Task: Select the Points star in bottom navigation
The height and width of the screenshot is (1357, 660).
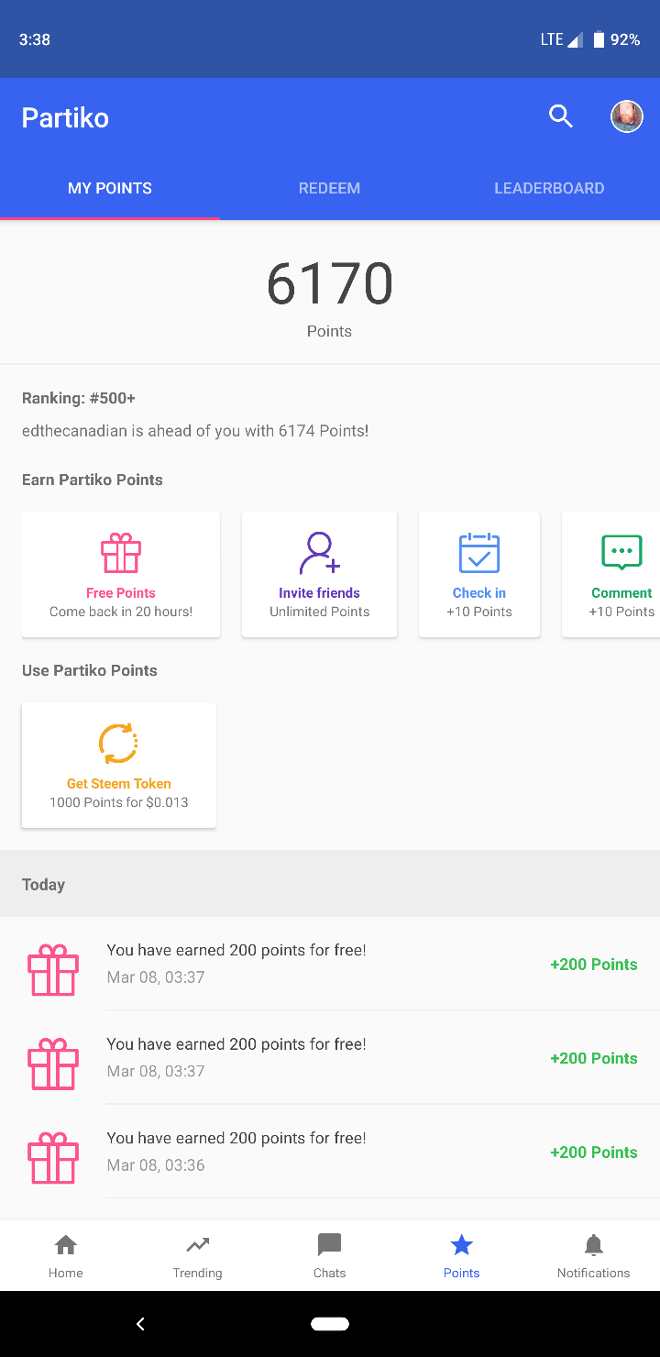Action: 462,1256
